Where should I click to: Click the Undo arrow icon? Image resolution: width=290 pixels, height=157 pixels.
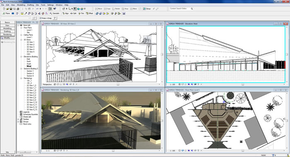[x=38, y=9]
